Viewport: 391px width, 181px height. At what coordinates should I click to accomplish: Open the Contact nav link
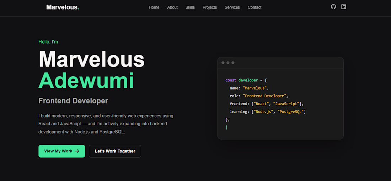pos(255,7)
